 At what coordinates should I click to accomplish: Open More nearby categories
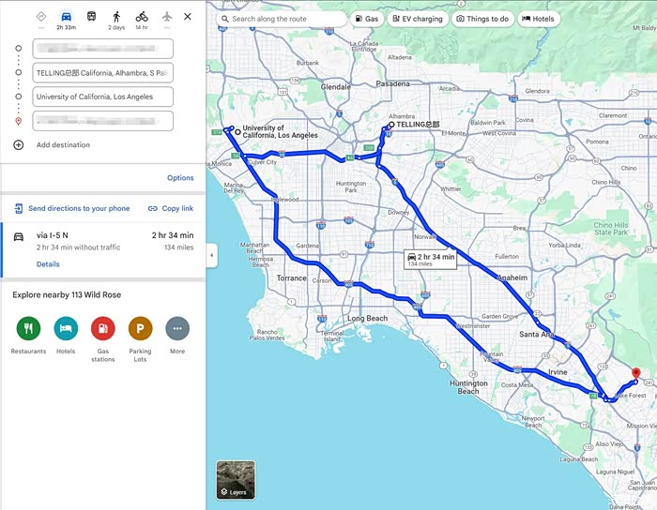177,328
